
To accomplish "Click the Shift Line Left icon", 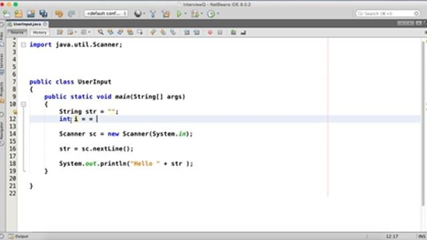I will [x=187, y=33].
